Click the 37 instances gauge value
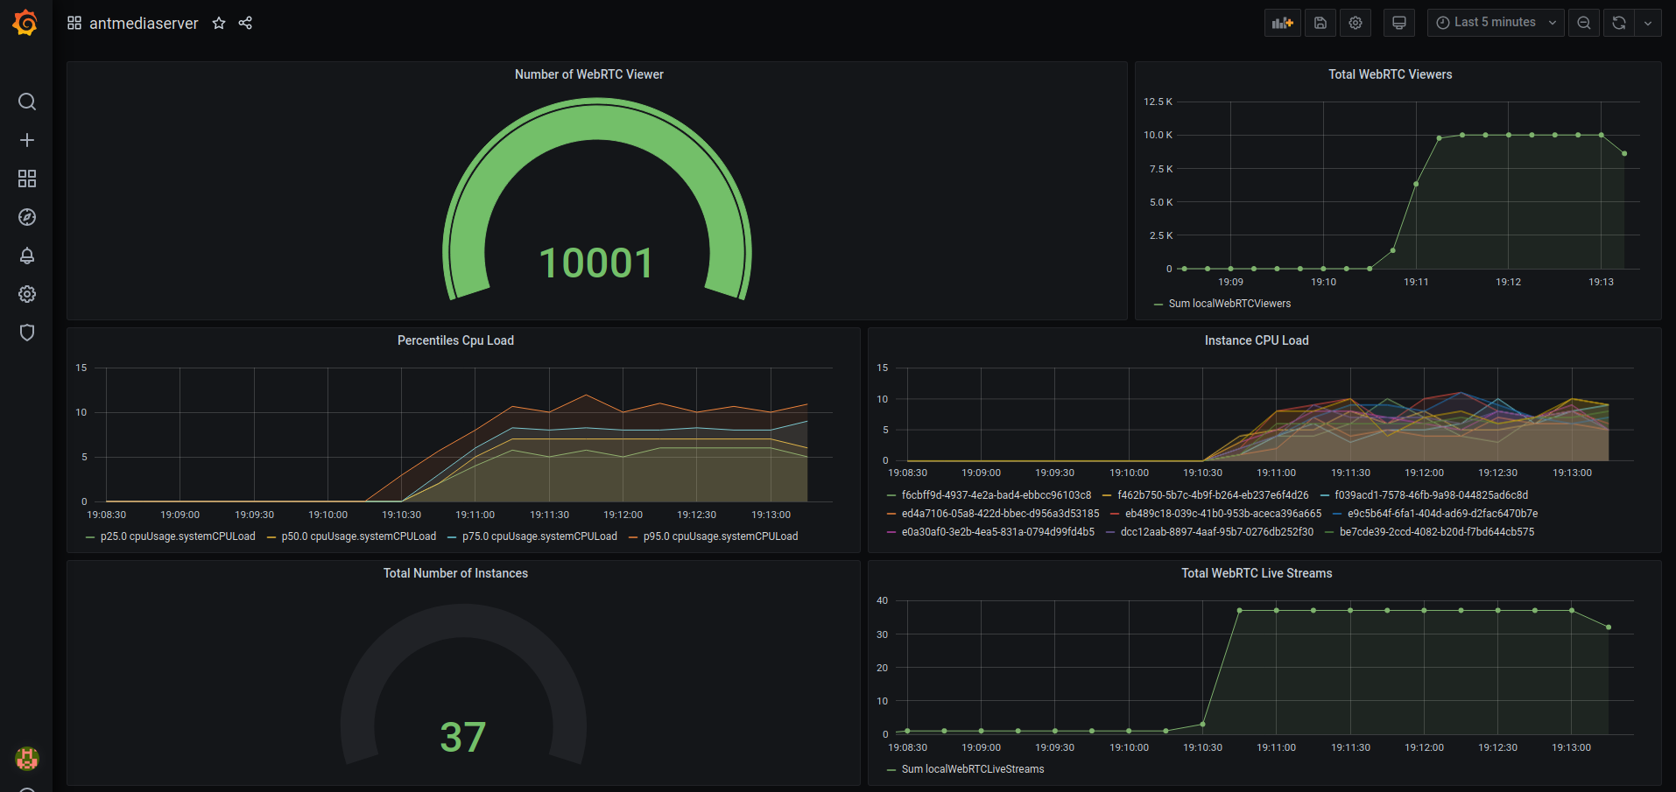The height and width of the screenshot is (792, 1676). point(462,737)
